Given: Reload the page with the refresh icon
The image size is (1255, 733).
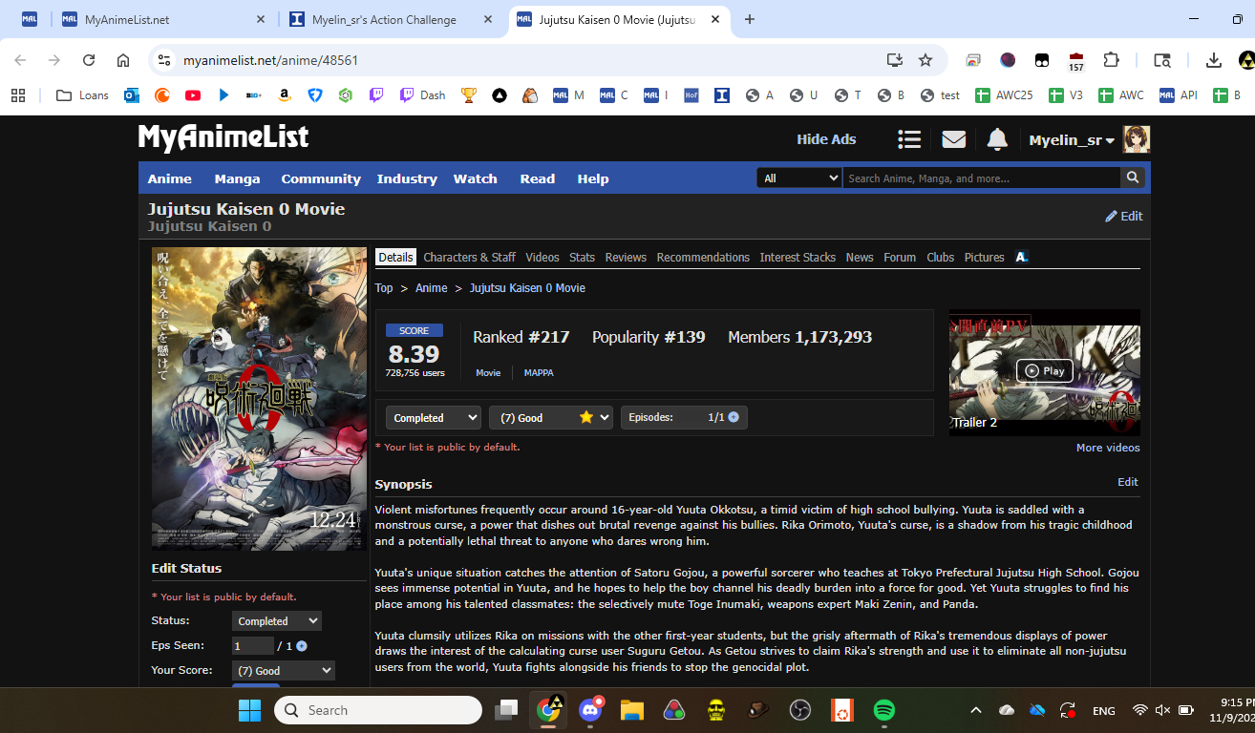Looking at the screenshot, I should [x=89, y=60].
